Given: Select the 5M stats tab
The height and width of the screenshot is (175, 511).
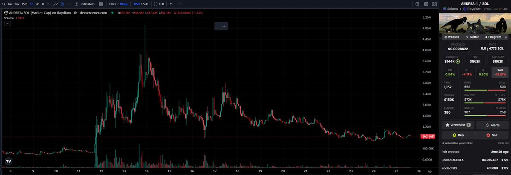Looking at the screenshot, I should point(450,72).
